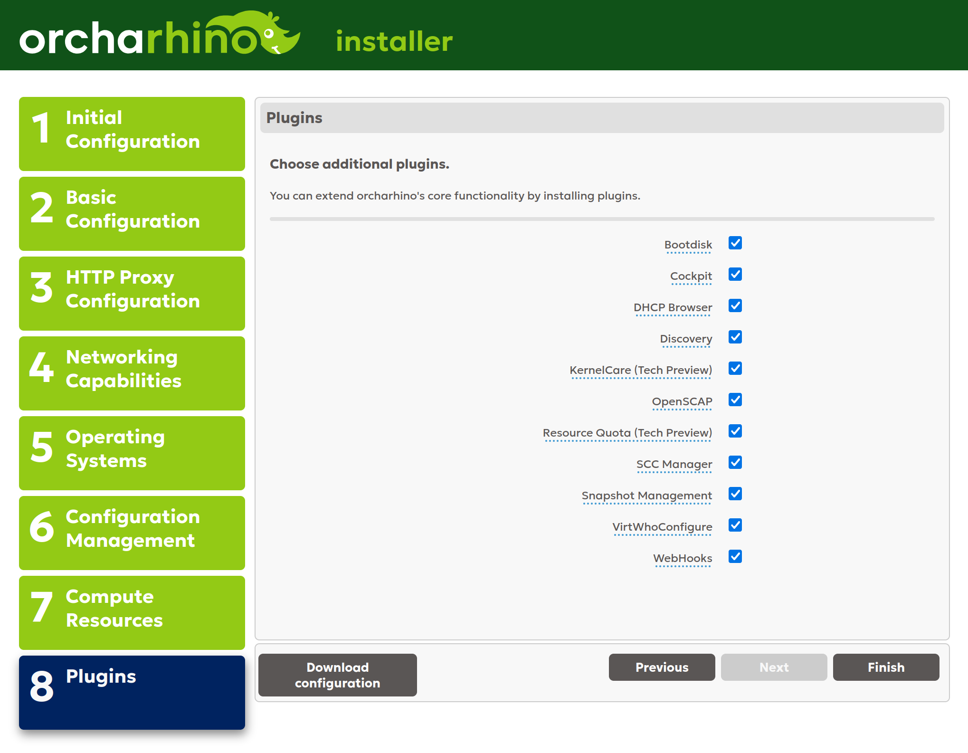The width and height of the screenshot is (968, 753).
Task: Disable Snapshot Management plugin
Action: coord(735,494)
